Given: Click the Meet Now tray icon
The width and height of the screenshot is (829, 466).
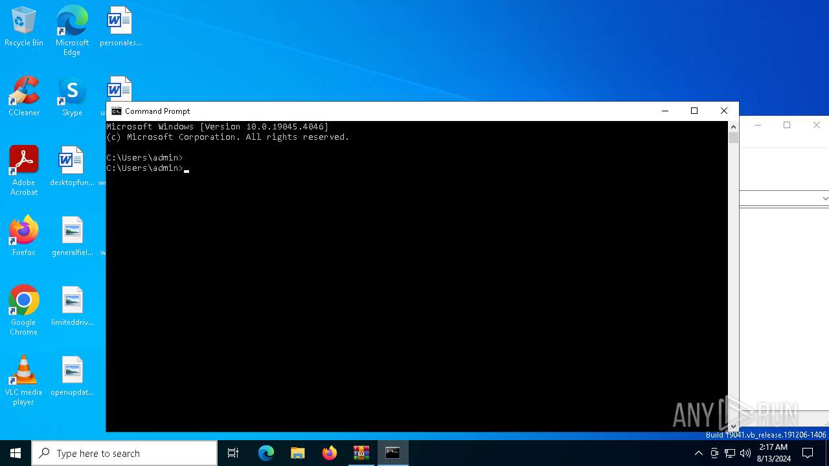Looking at the screenshot, I should point(714,453).
